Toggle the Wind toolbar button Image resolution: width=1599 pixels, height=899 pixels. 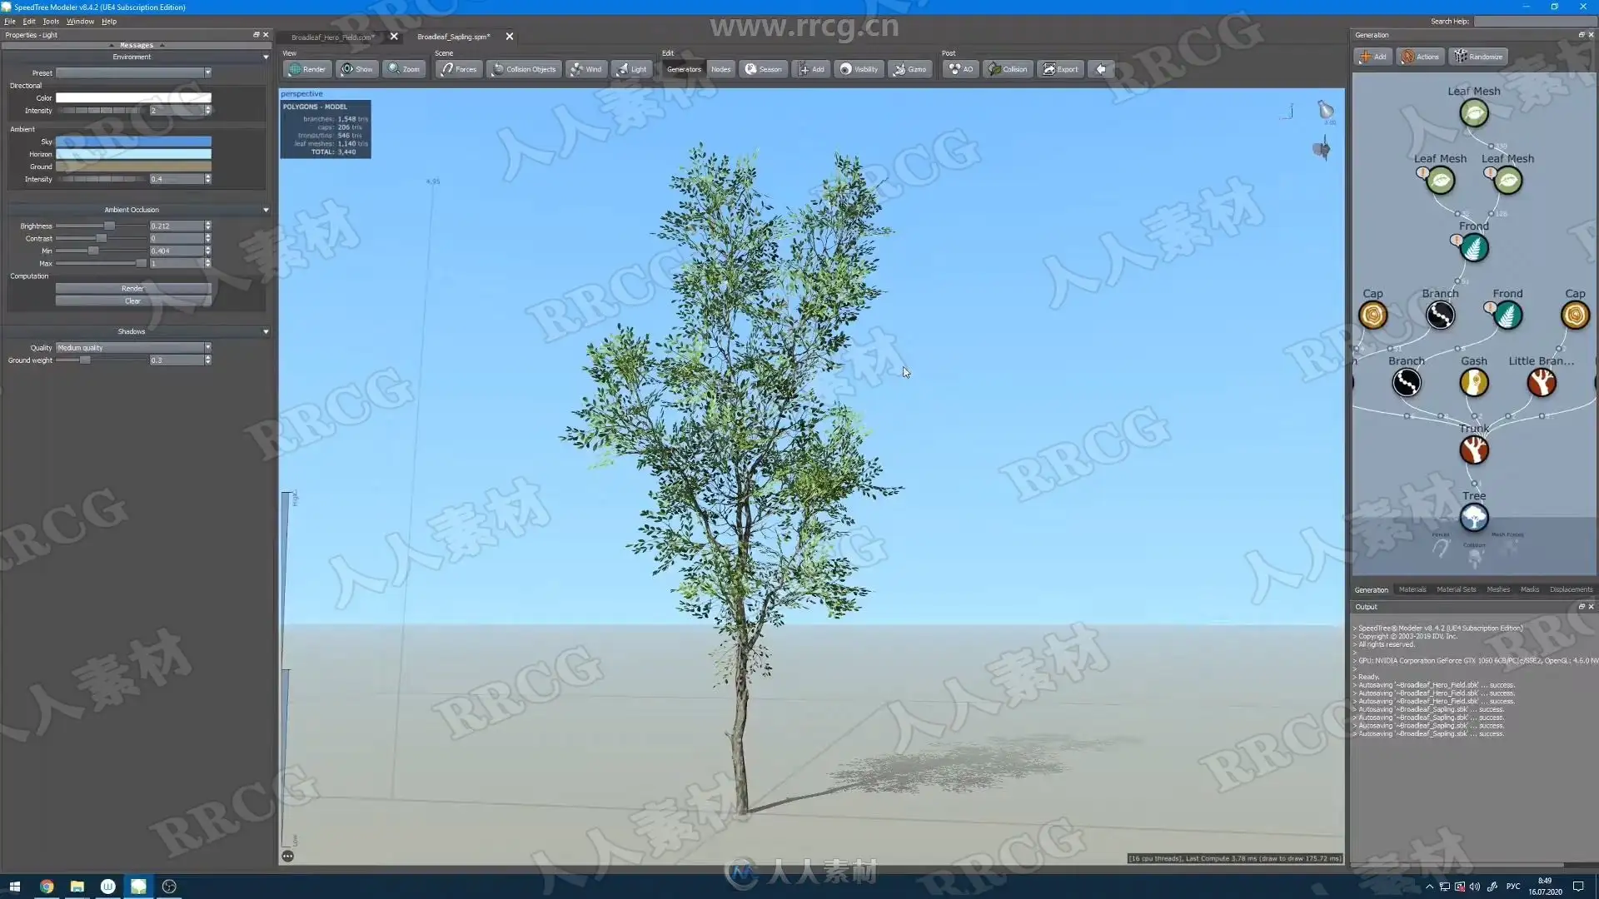coord(585,69)
